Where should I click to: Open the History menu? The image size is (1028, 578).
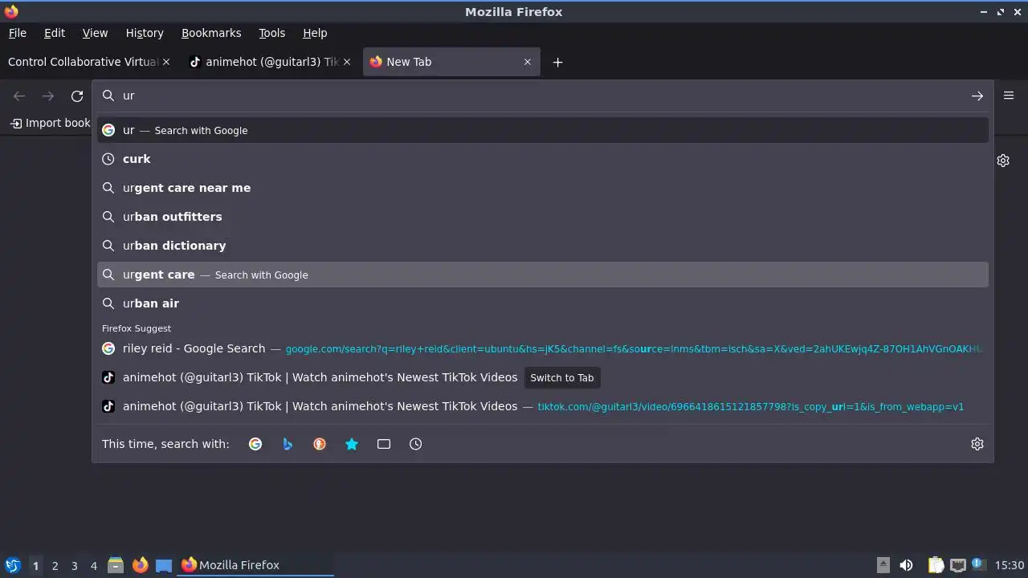(145, 33)
